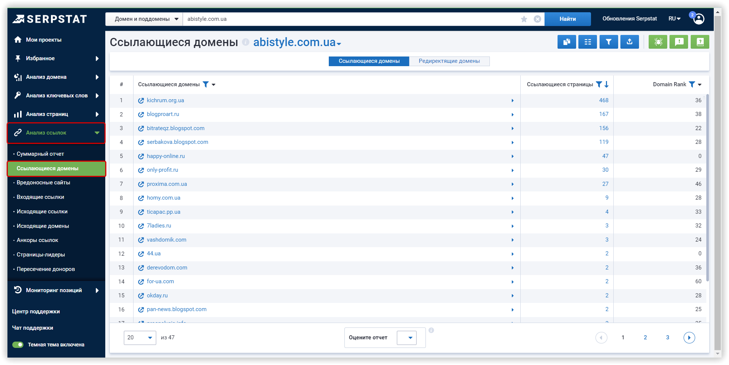The height and width of the screenshot is (365, 729).
Task: Open the green help book icon
Action: click(700, 42)
